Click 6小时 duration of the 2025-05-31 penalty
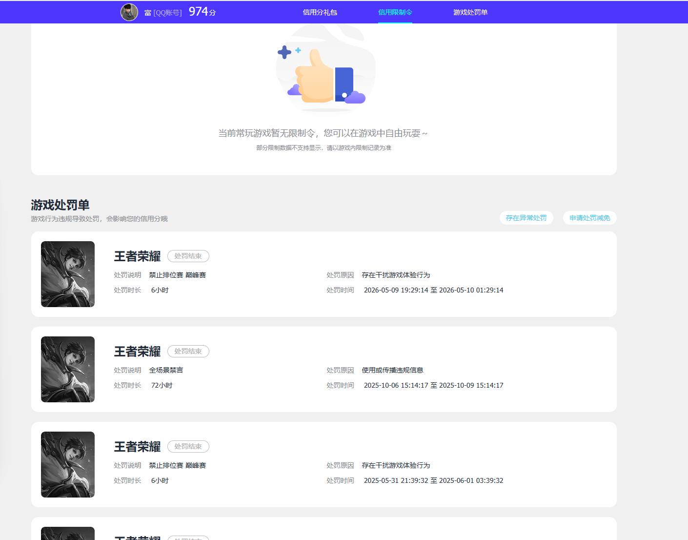This screenshot has height=540, width=688. pyautogui.click(x=160, y=480)
